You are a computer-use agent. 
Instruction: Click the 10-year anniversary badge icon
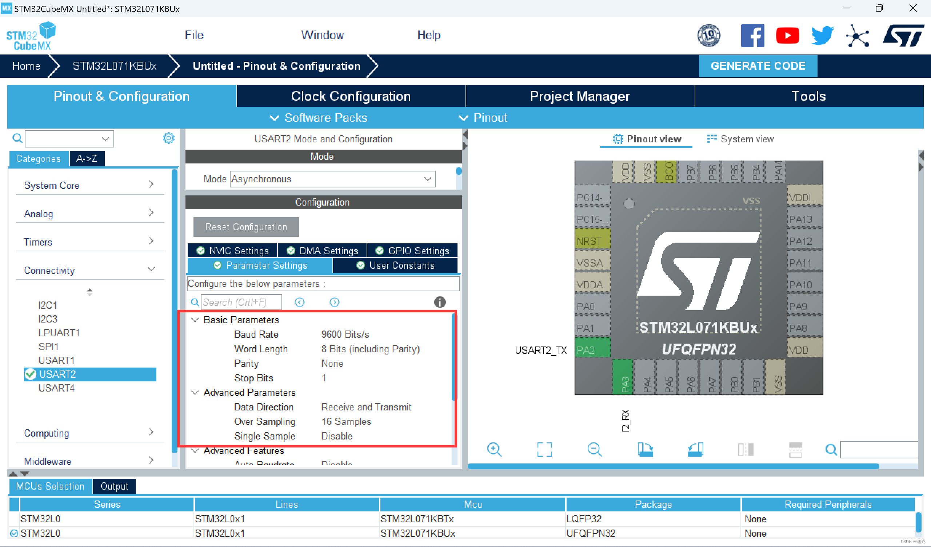point(708,36)
